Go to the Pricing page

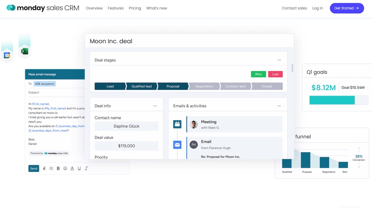click(x=135, y=8)
